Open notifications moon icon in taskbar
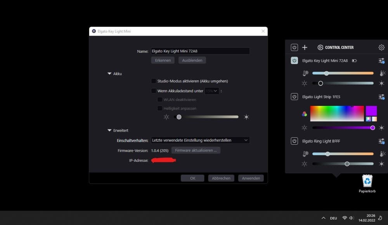 (x=380, y=218)
